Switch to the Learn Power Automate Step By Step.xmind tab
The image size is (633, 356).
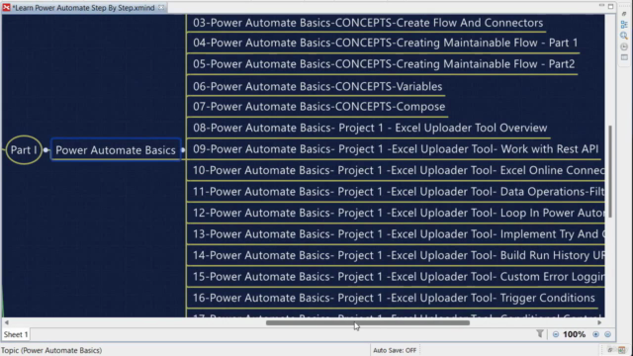click(83, 8)
